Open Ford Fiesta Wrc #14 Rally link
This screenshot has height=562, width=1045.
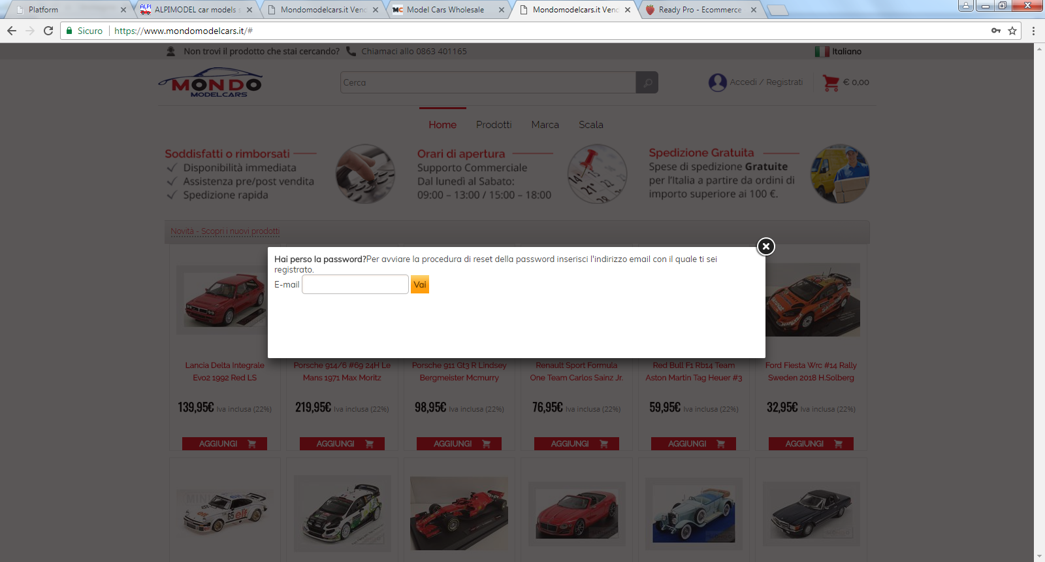(x=811, y=371)
